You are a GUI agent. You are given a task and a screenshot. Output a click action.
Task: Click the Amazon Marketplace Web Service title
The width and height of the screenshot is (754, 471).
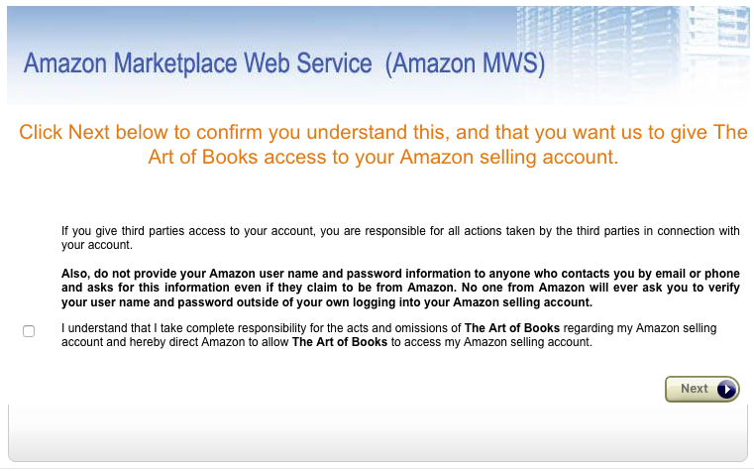[x=197, y=64]
